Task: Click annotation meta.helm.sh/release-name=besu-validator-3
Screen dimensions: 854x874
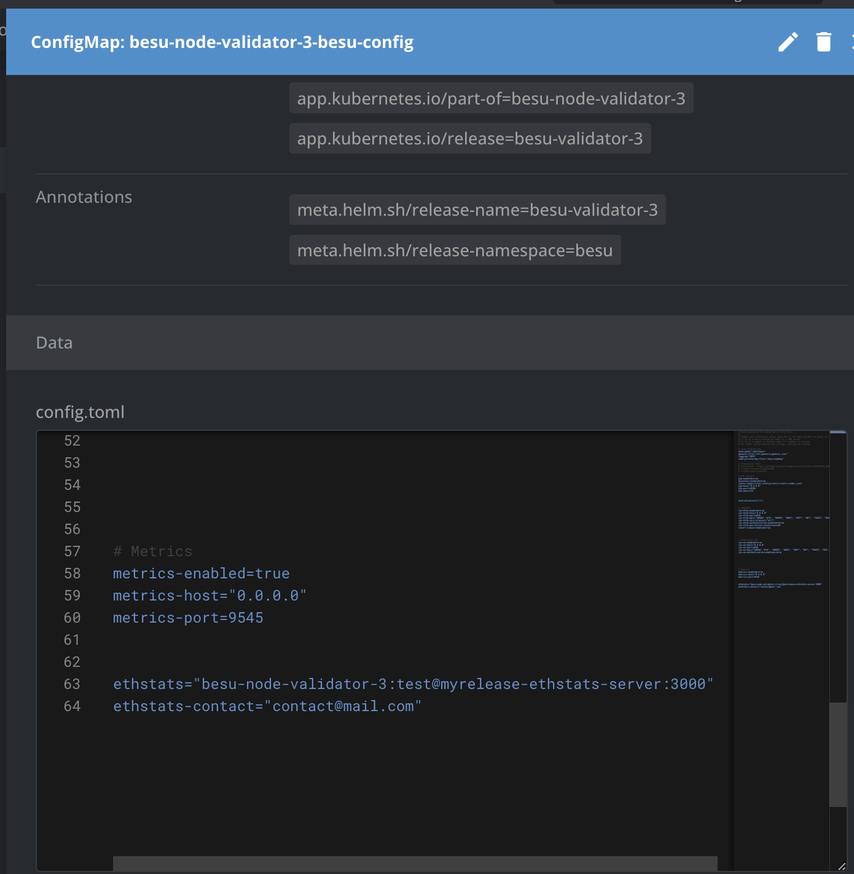Action: coord(477,210)
